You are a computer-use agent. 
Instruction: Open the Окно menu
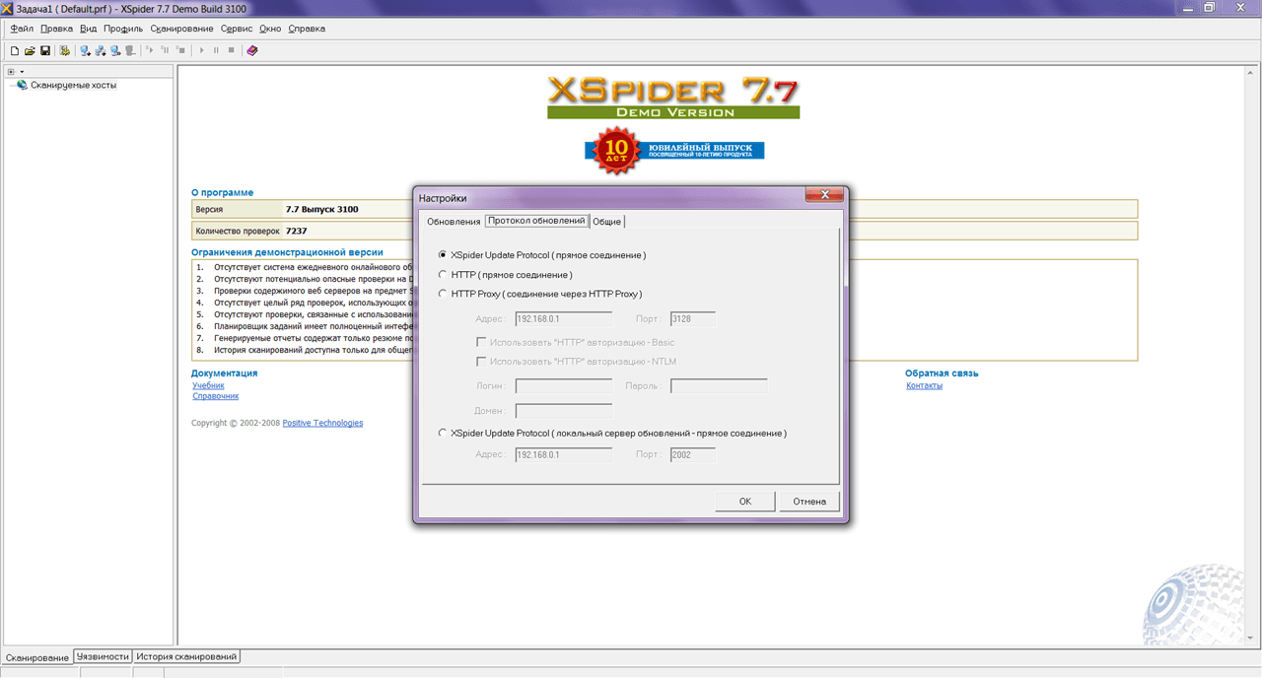(270, 29)
